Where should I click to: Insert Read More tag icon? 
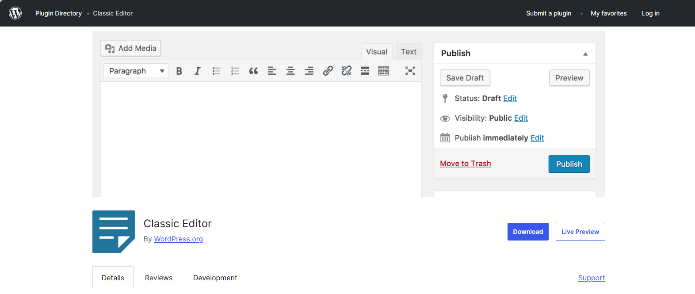click(365, 71)
